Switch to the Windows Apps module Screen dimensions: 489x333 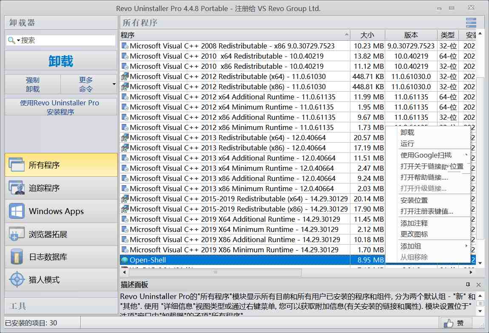[x=61, y=211]
